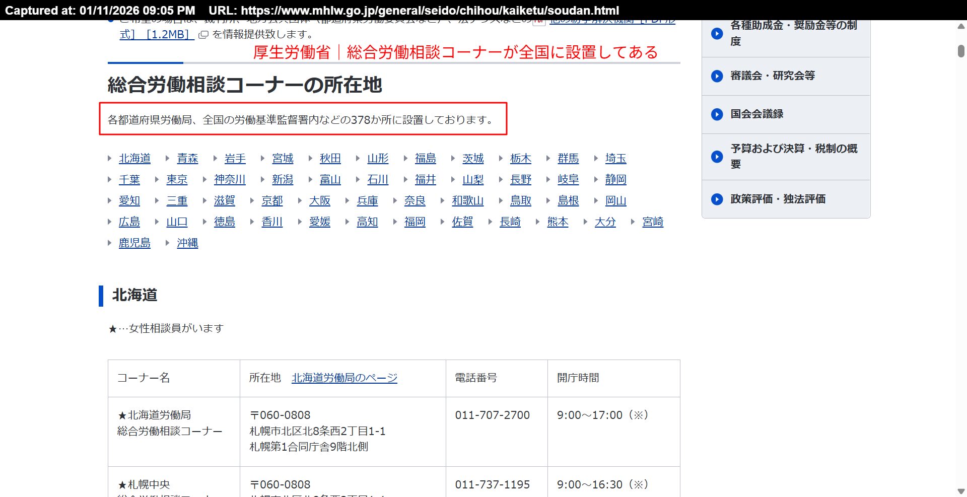Open the 国会会議録 sidebar menu item
The image size is (967, 497).
[786, 114]
